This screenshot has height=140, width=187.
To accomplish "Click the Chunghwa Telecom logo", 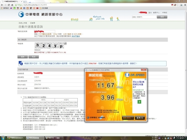I will (40, 14).
